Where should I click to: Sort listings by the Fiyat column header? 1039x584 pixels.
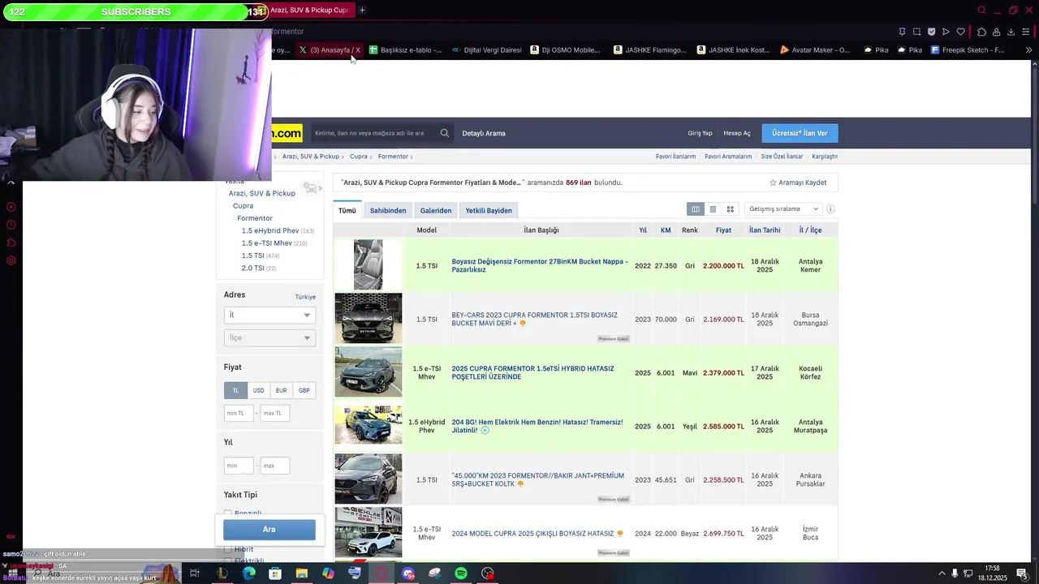tap(723, 230)
